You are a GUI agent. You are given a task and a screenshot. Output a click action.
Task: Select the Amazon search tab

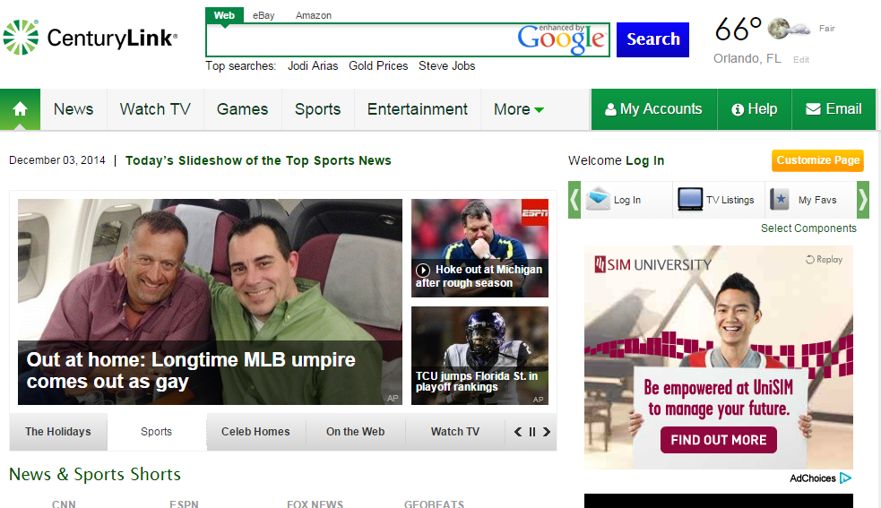314,15
